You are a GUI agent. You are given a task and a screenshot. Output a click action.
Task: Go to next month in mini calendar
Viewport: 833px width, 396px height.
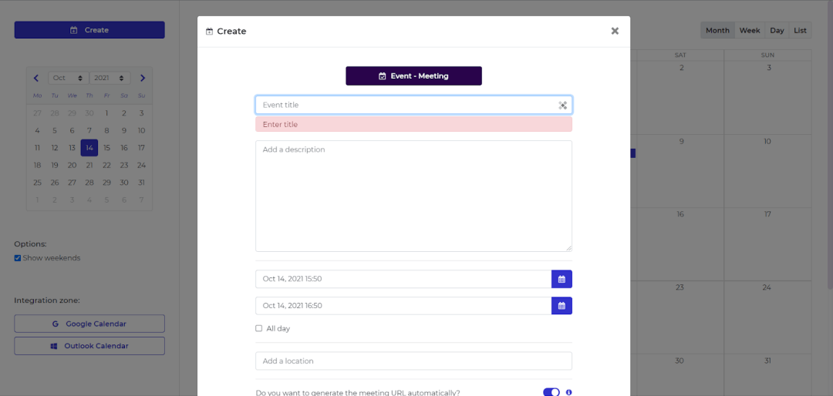143,78
